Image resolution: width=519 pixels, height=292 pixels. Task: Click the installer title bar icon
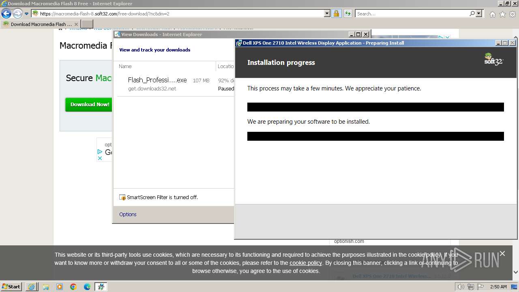point(239,43)
